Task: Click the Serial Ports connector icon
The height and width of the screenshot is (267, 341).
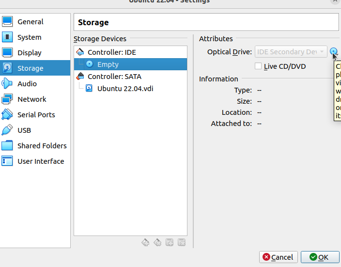Action: 7,115
